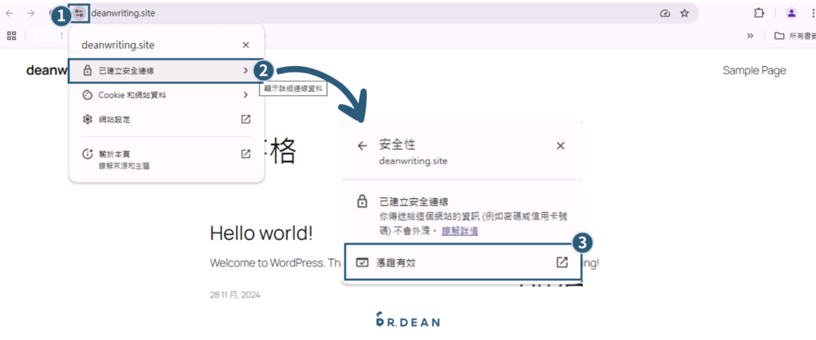This screenshot has width=816, height=340.
Task: Click 瞭解來源和主題 subtitle text
Action: (124, 166)
